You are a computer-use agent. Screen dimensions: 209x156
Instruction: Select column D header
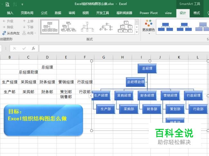47,57
